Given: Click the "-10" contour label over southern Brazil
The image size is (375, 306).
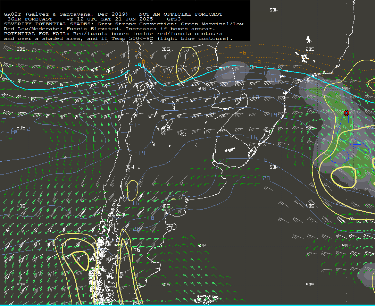Looking at the screenshot, I should click(264, 73).
